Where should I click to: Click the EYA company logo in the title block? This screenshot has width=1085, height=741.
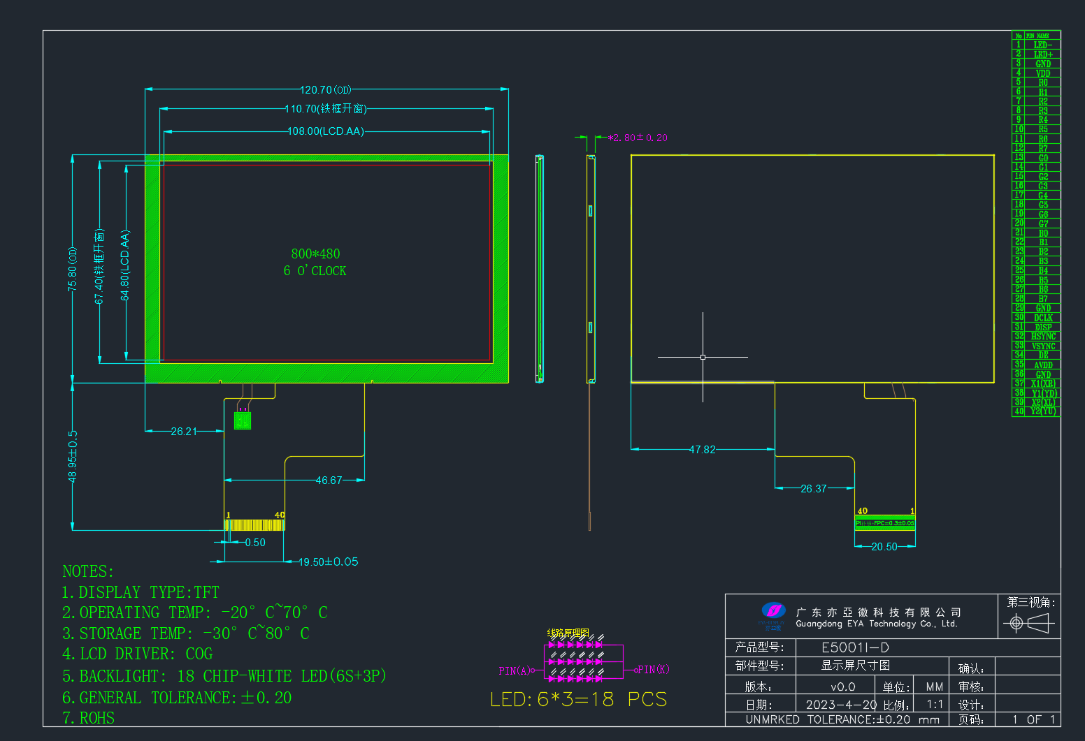[x=773, y=615]
